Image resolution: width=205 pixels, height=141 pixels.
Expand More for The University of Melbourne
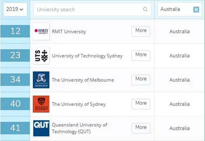141,80
